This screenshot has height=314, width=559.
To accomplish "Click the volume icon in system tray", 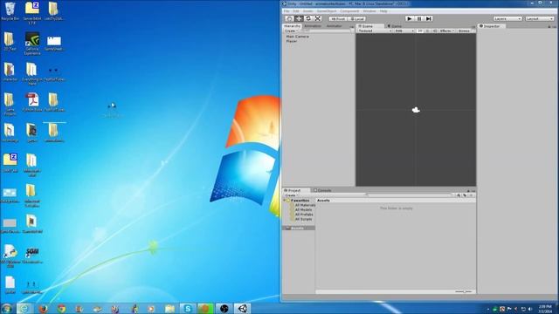I will [530, 309].
